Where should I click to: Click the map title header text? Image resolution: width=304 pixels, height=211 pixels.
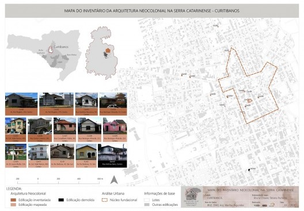point(152,11)
